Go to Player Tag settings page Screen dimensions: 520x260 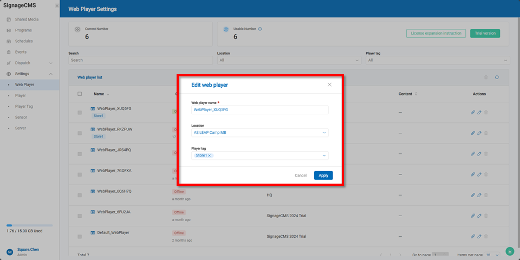[25, 106]
